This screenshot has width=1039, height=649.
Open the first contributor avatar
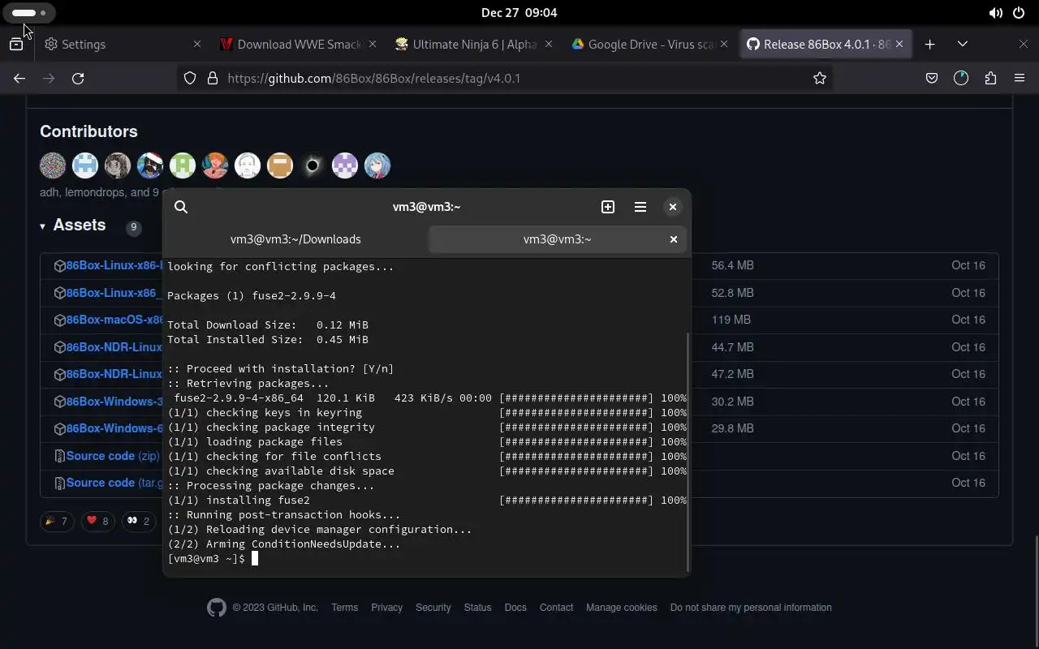coord(53,165)
